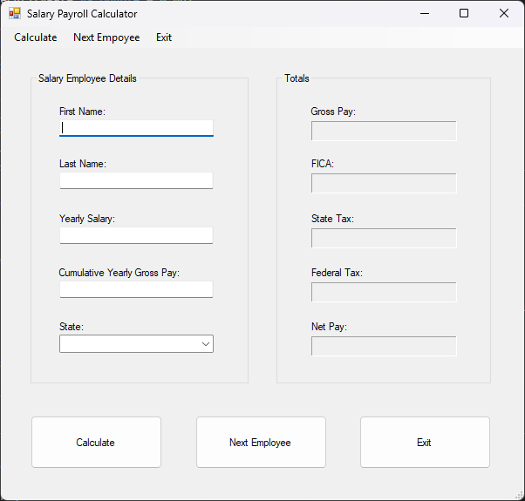Screen dimensions: 525x501
Task: Click the app icon in title bar
Action: tap(15, 14)
